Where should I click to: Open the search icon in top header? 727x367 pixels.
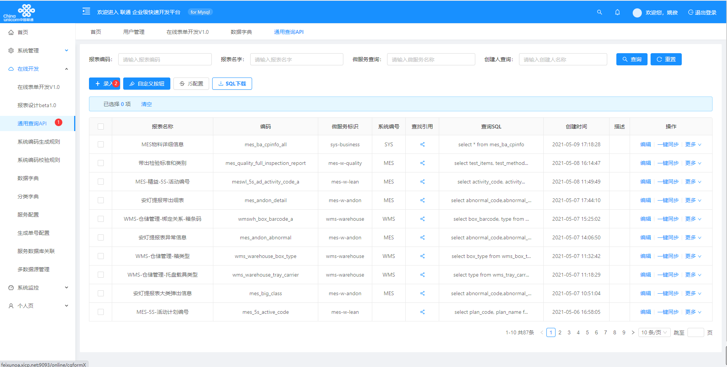(x=600, y=12)
